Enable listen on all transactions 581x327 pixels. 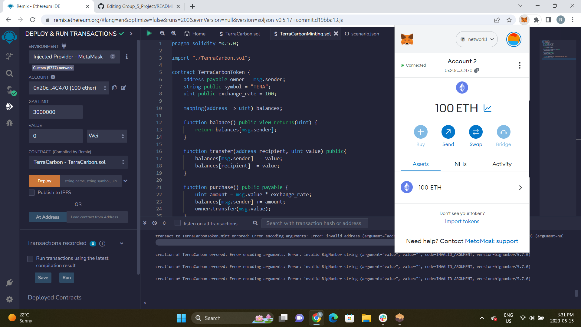[x=177, y=223]
